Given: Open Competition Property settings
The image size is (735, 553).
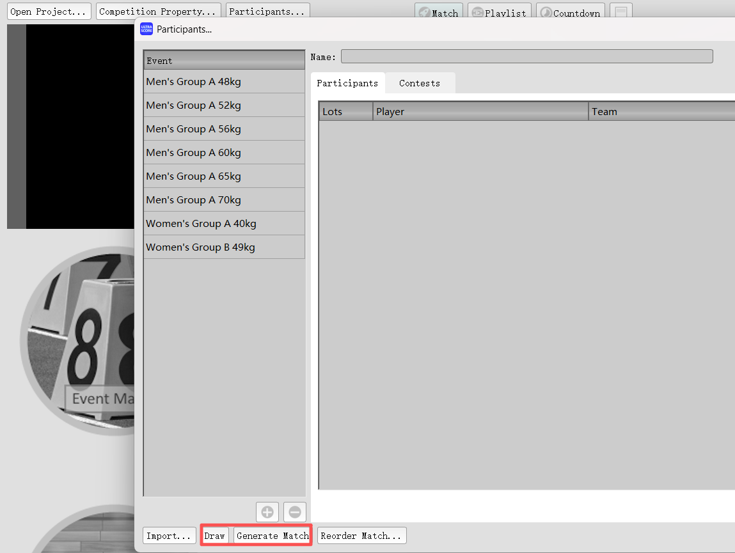Looking at the screenshot, I should [158, 12].
